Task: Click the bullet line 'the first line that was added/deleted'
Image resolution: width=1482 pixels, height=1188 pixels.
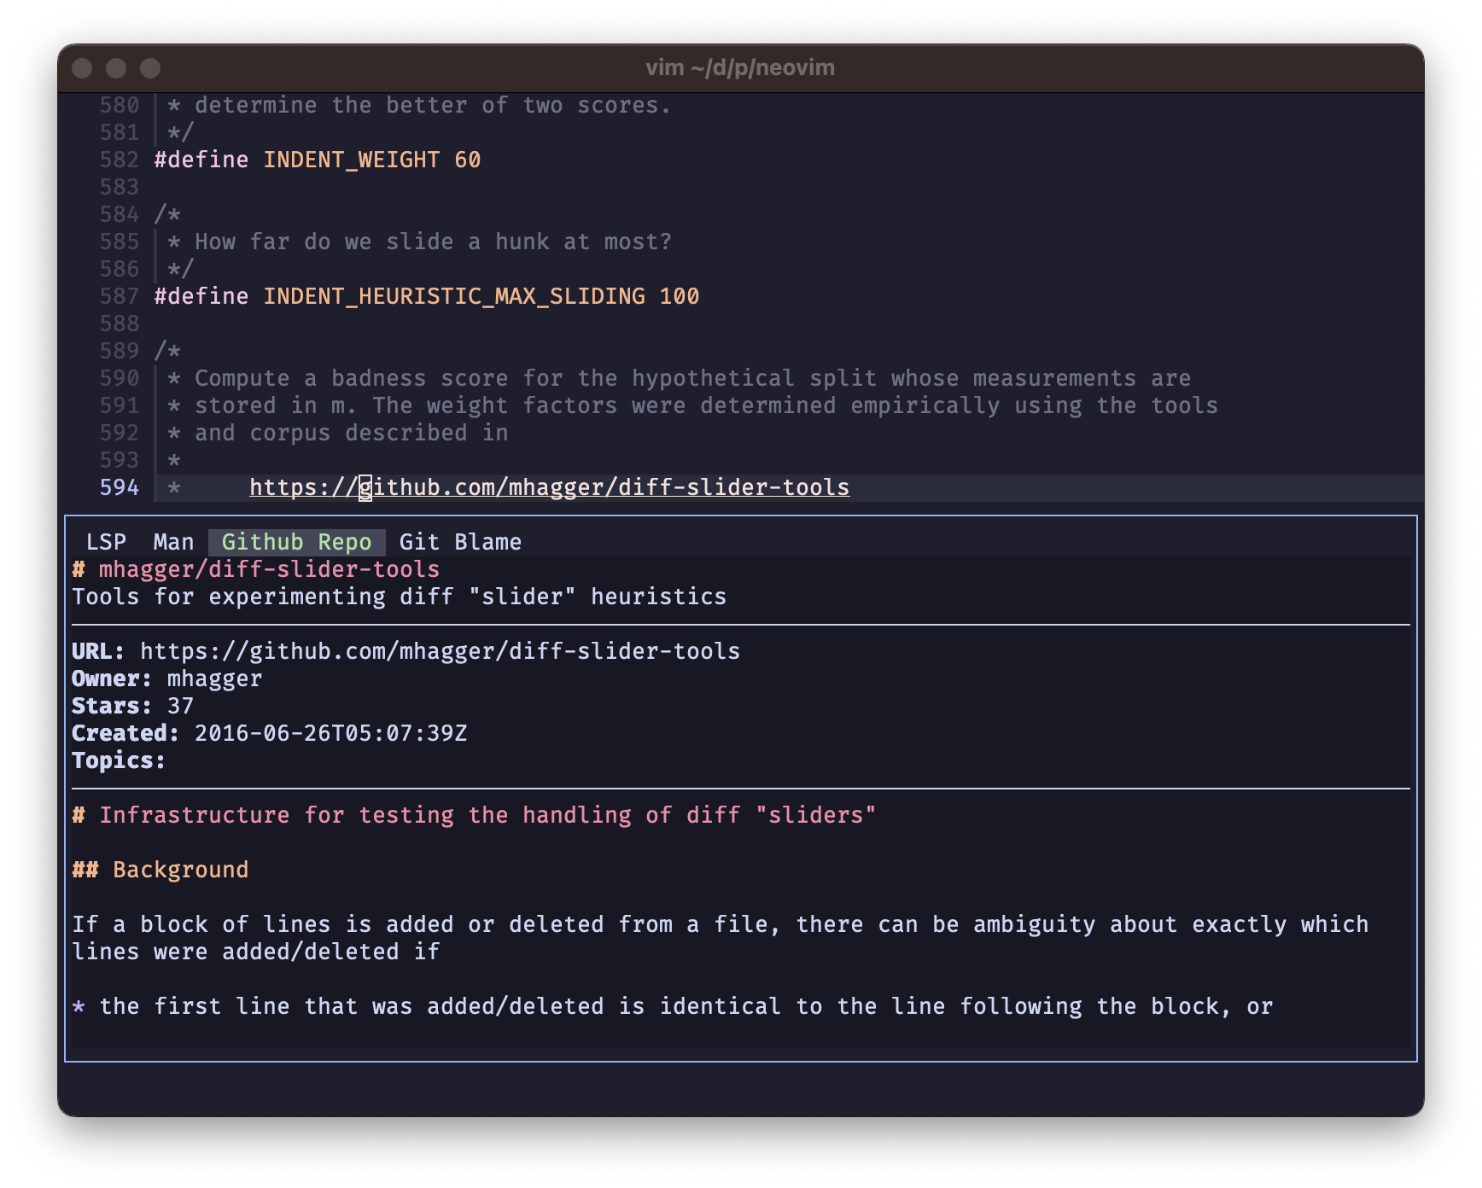Action: 672,1006
